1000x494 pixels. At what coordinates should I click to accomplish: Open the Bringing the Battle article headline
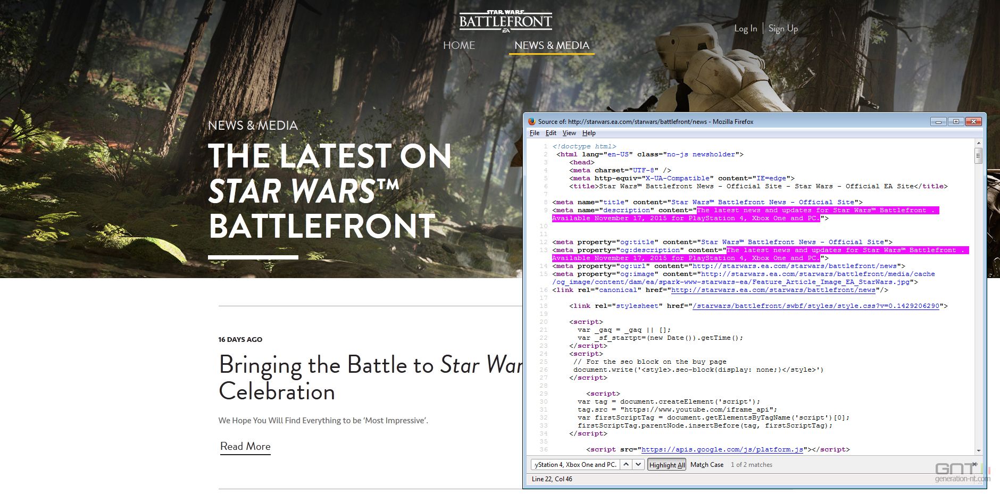(x=371, y=378)
